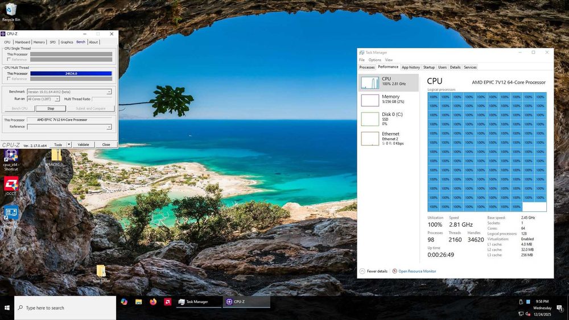569x320 pixels.
Task: Open the IPMICFG folder on desktop
Action: point(56,157)
